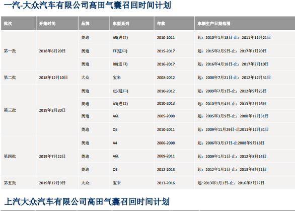Click date range starting 2010年3月4日
This screenshot has width=295, height=211.
coord(232,104)
